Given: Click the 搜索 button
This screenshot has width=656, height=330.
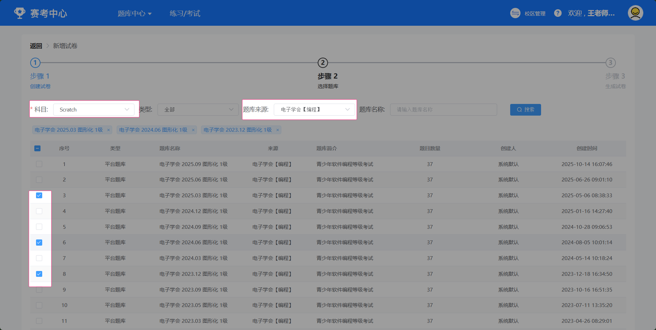Looking at the screenshot, I should 525,110.
